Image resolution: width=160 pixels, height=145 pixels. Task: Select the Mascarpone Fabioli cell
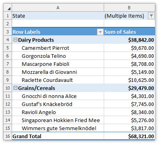point(58,64)
